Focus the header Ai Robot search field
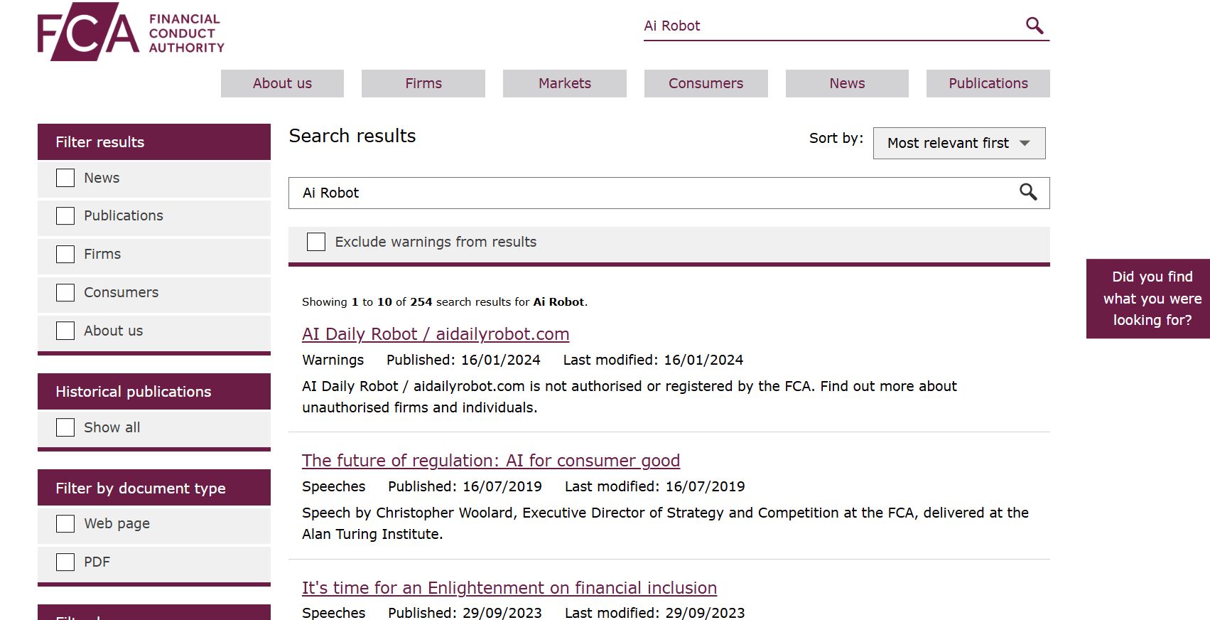This screenshot has height=620, width=1210. pos(831,26)
